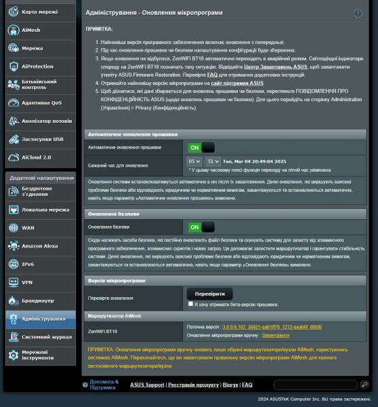Click the Мережеві інструменти tools icon
This screenshot has height=407, width=378.
(x=14, y=355)
